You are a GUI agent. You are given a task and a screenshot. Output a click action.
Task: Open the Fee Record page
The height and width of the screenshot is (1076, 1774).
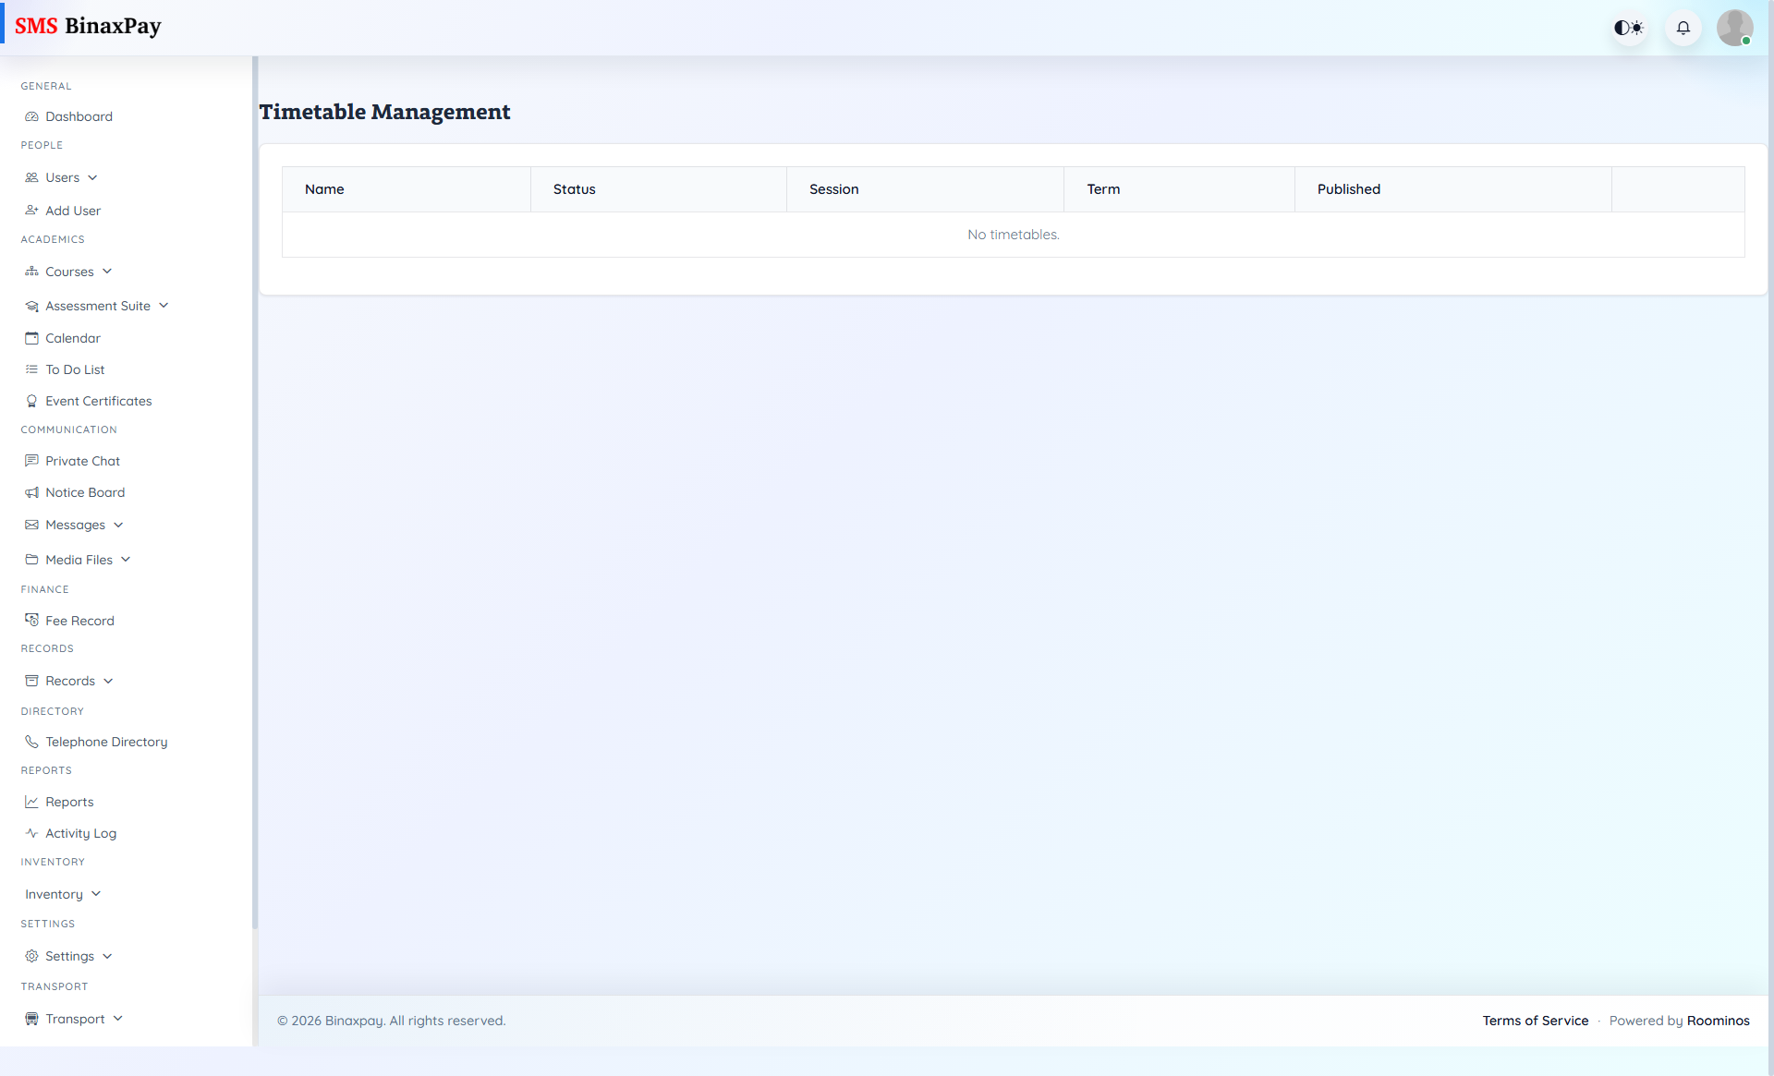coord(79,621)
